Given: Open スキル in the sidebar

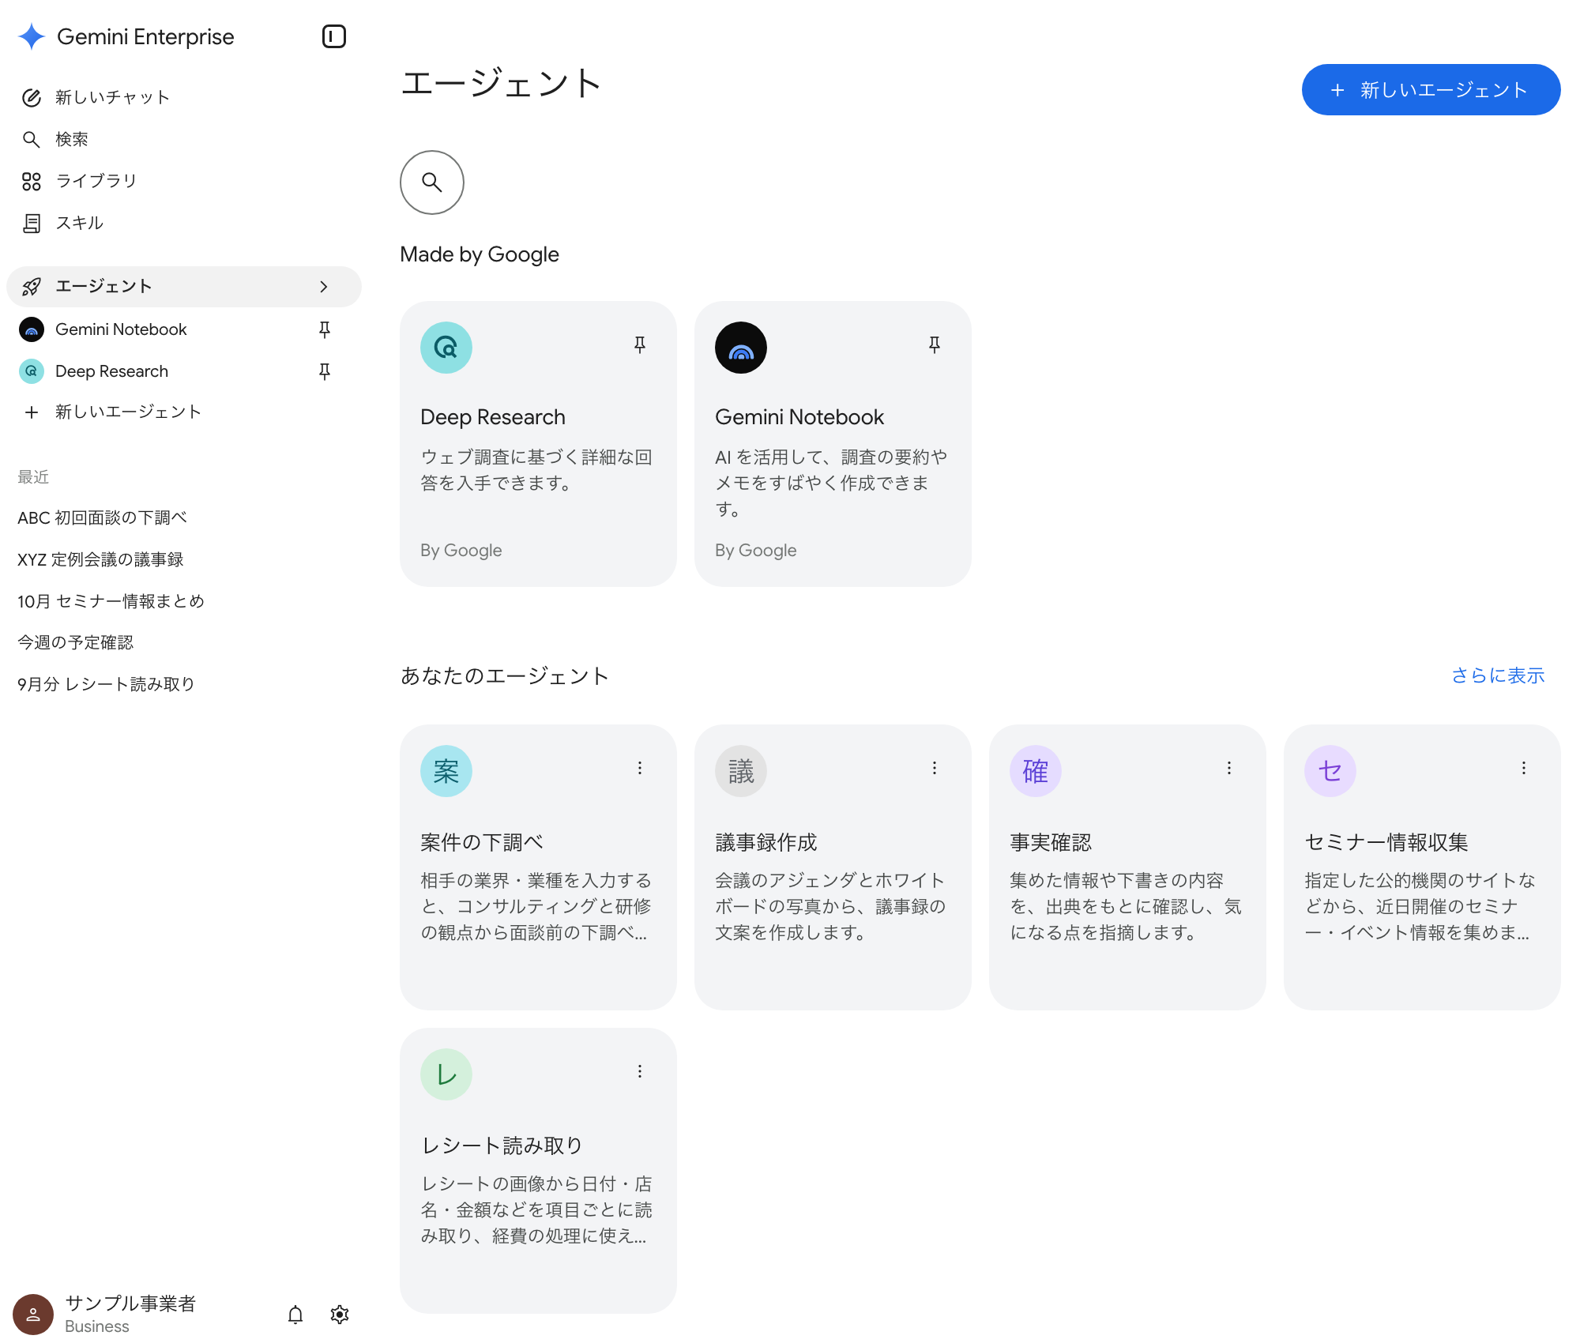Looking at the screenshot, I should click(x=183, y=223).
